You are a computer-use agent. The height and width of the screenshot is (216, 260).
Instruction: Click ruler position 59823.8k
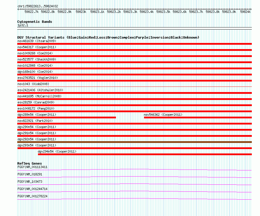(x=213, y=12)
